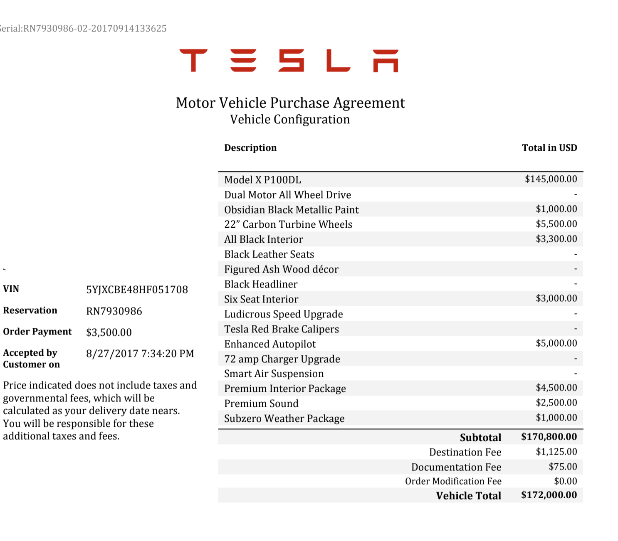This screenshot has height=541, width=618.
Task: Select the Enhanced Autopilot line item
Action: [x=270, y=344]
